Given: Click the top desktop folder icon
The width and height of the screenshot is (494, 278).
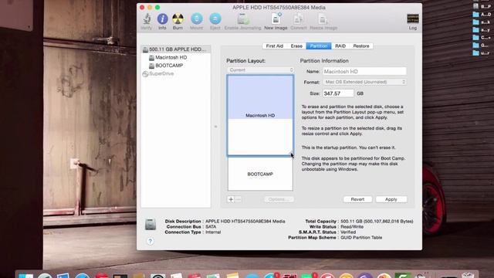Looking at the screenshot, I should point(476,14).
